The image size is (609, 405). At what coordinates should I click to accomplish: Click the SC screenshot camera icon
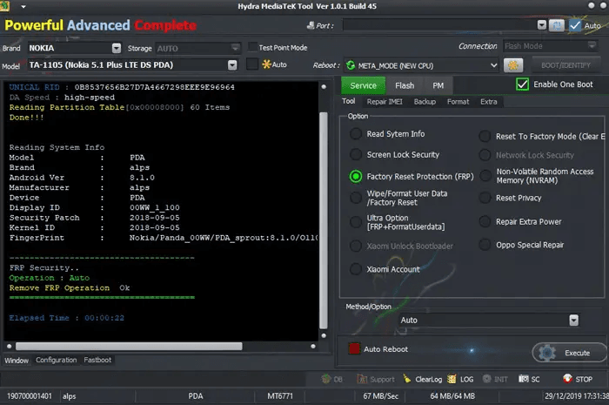523,380
